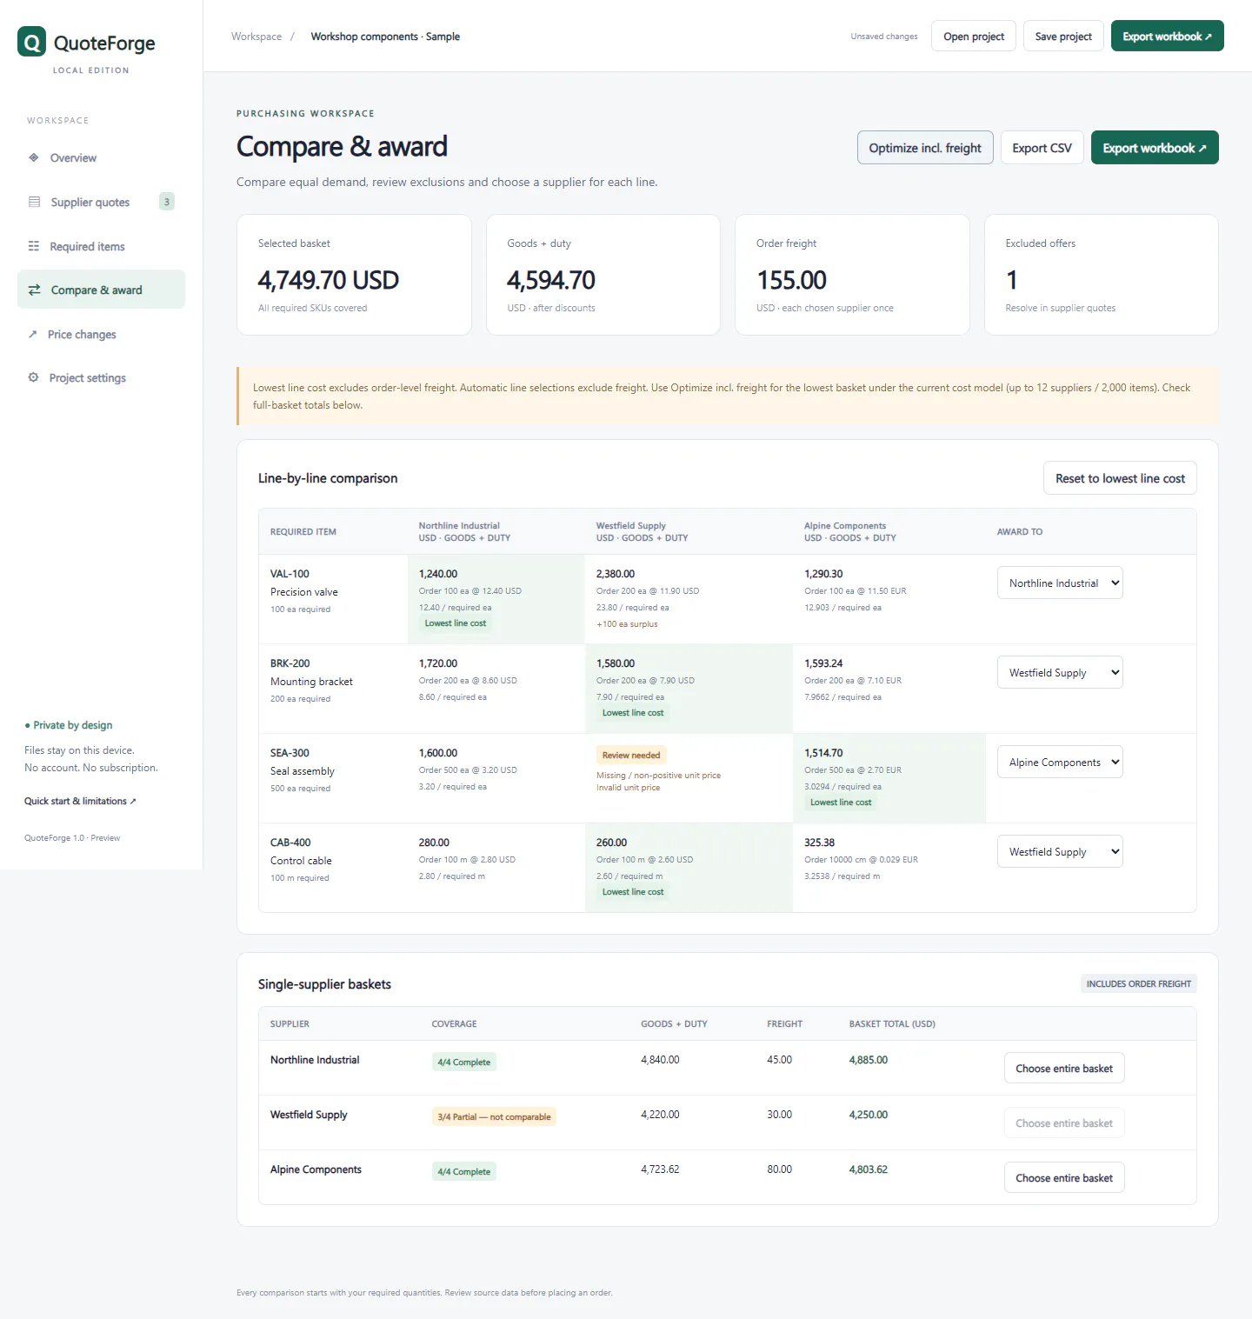Click Reset to lowest line cost
The height and width of the screenshot is (1319, 1252).
pyautogui.click(x=1120, y=478)
